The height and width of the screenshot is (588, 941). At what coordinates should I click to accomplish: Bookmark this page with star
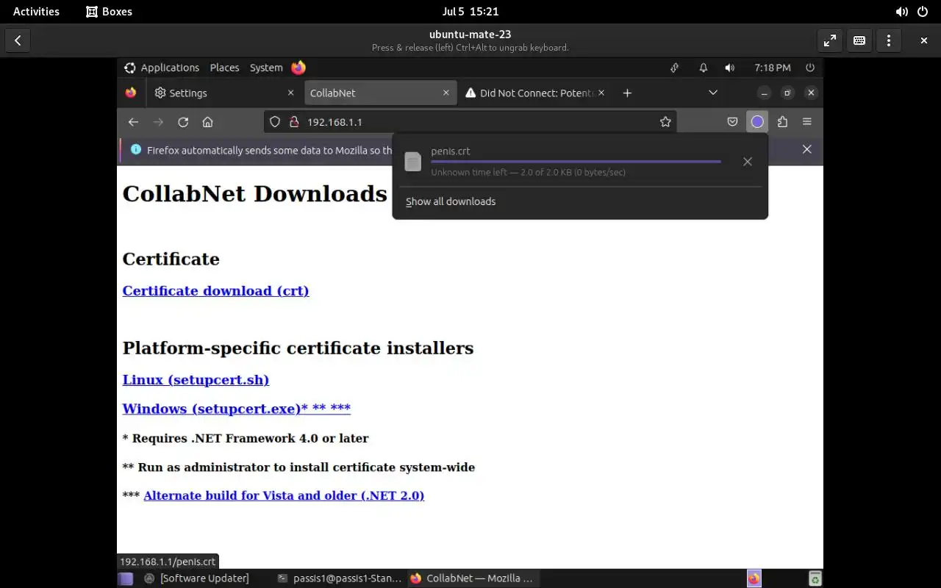pyautogui.click(x=665, y=122)
